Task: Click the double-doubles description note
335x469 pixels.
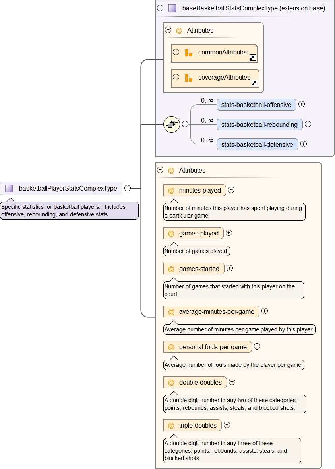Action: point(234,404)
